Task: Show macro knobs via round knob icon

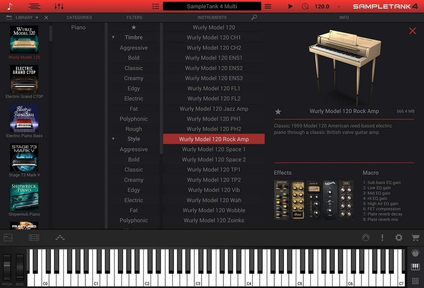Action: click(x=415, y=253)
